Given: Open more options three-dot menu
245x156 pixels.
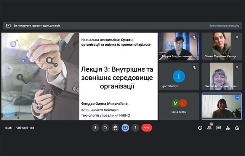Looking at the screenshot, I should click(135, 128).
